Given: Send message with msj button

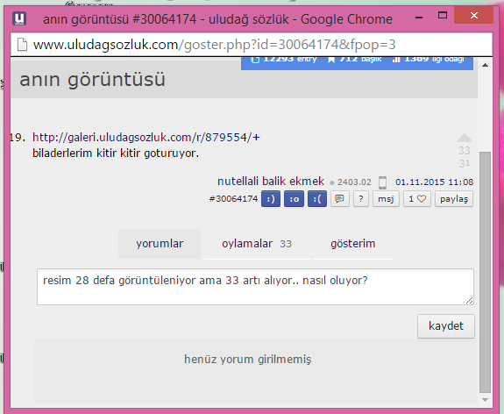Looking at the screenshot, I should (x=386, y=199).
